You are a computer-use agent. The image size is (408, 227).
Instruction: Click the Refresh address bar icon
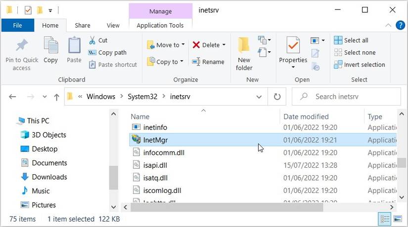(277, 97)
